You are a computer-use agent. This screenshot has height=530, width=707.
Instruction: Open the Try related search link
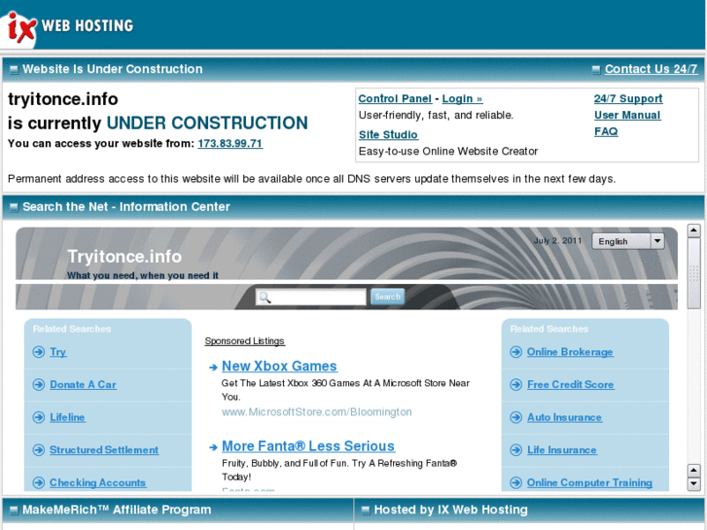tap(57, 352)
